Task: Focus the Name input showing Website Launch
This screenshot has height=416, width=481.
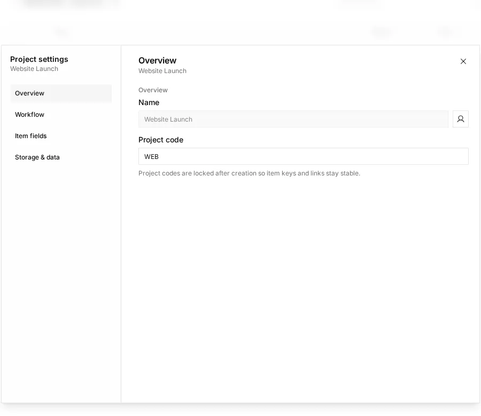Action: click(293, 119)
